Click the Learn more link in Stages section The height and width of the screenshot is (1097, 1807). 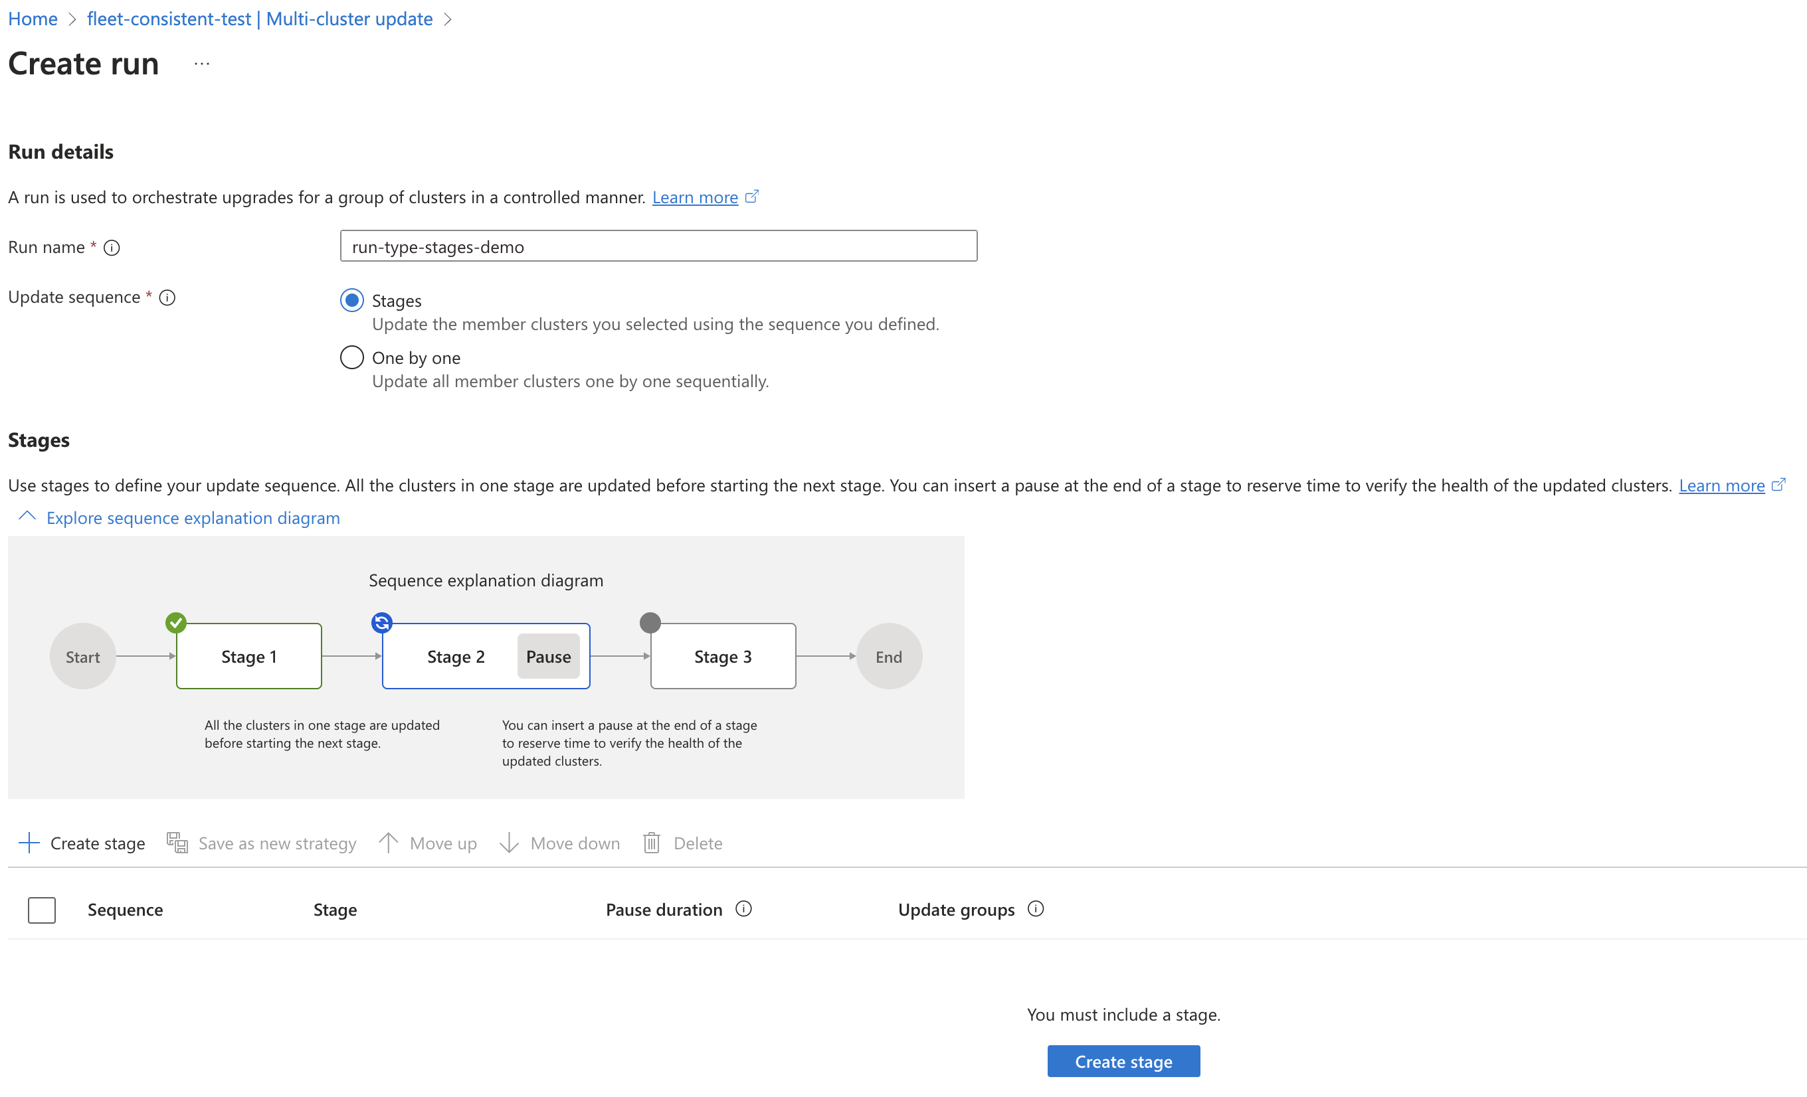[1726, 484]
